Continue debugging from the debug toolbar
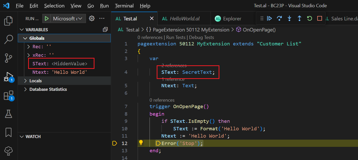358x160 pixels. point(269,18)
